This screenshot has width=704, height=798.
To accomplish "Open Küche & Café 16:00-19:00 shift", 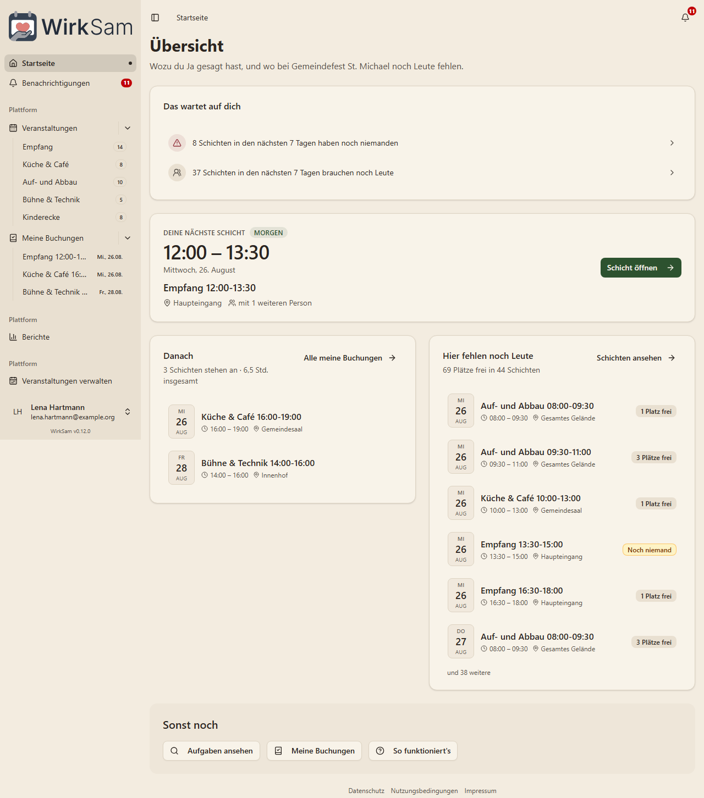I will pos(283,422).
